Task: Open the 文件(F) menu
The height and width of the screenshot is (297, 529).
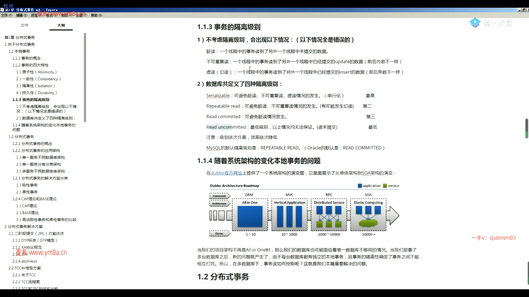Action: [x=7, y=15]
